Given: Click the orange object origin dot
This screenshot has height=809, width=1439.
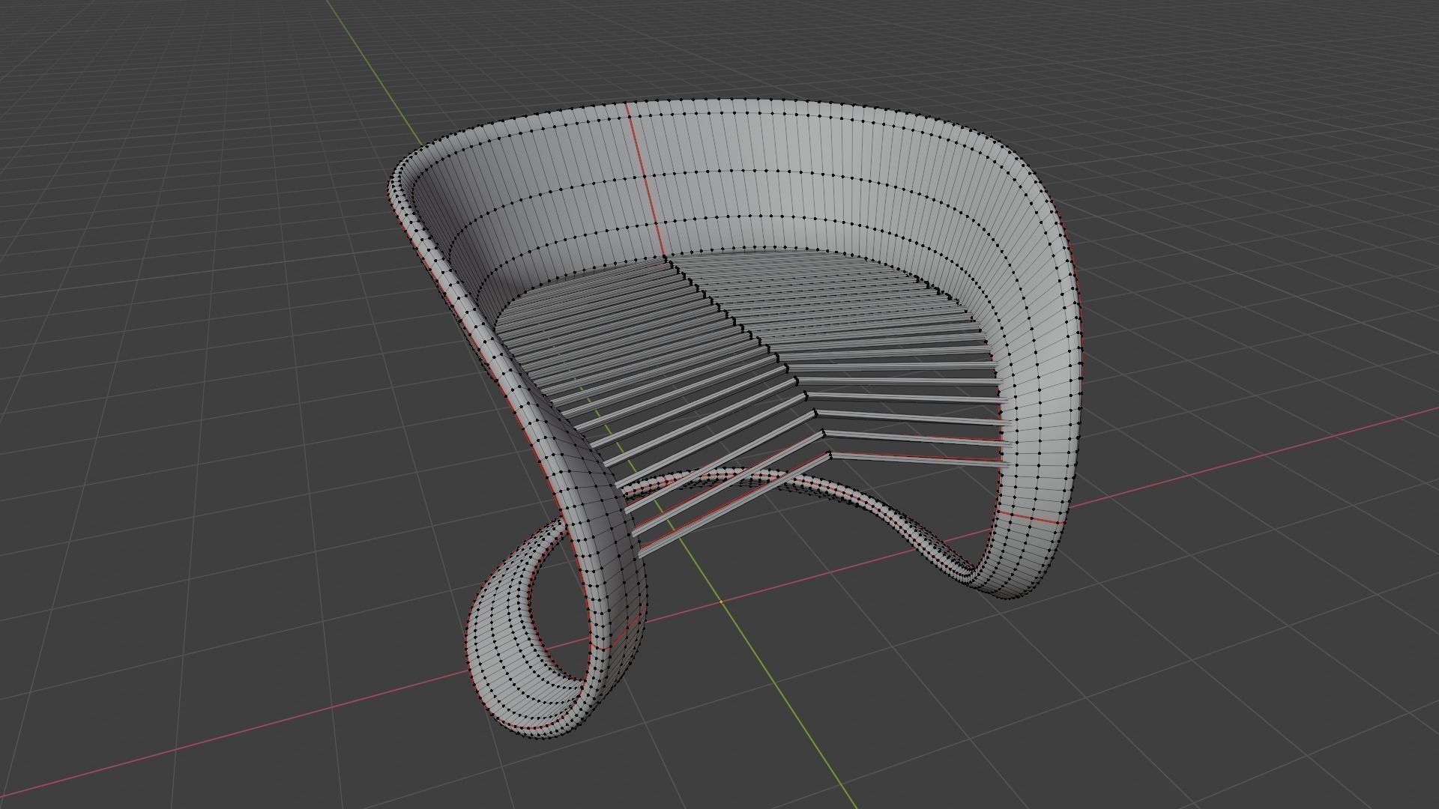Looking at the screenshot, I should point(722,602).
